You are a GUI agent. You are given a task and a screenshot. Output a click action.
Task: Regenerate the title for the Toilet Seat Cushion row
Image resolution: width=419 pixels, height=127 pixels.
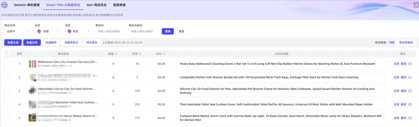pos(410,104)
